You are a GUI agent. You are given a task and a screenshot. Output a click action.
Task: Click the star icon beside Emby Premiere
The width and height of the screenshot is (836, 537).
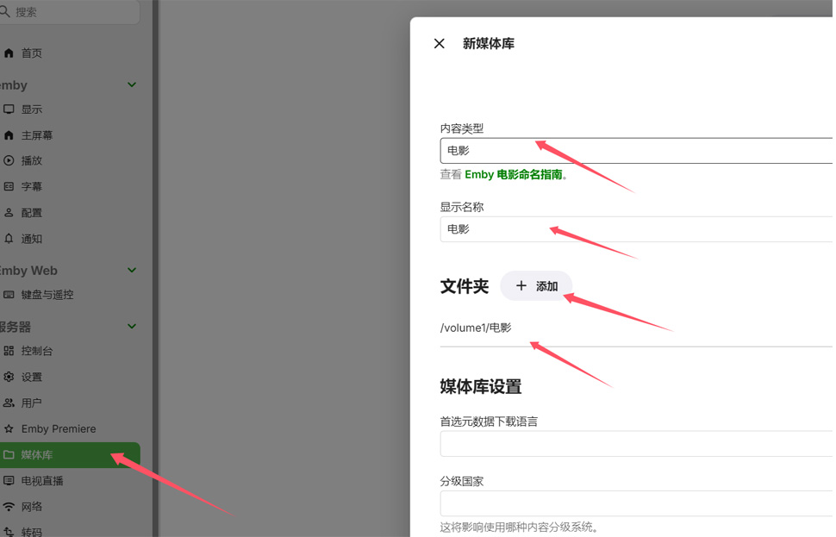(x=9, y=428)
